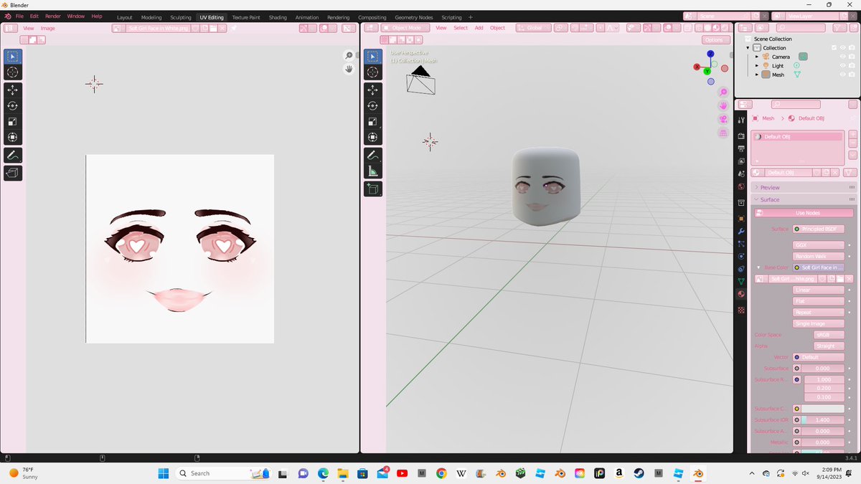Select the Move tool in the 3D viewport

(x=373, y=90)
